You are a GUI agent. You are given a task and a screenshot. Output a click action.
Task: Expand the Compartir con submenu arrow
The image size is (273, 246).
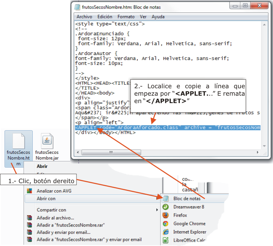pos(156,210)
